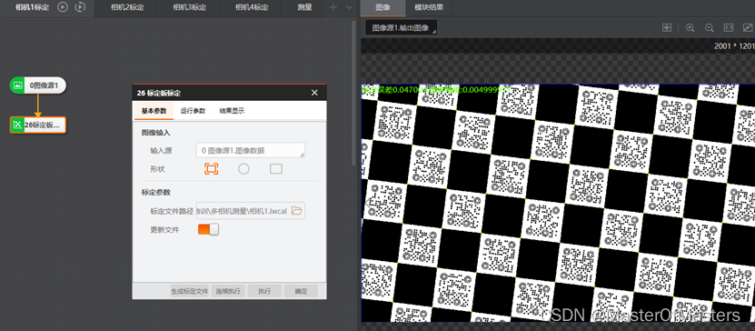755x331 pixels.
Task: Switch to 结果显示 tab in dialog
Action: (x=232, y=111)
